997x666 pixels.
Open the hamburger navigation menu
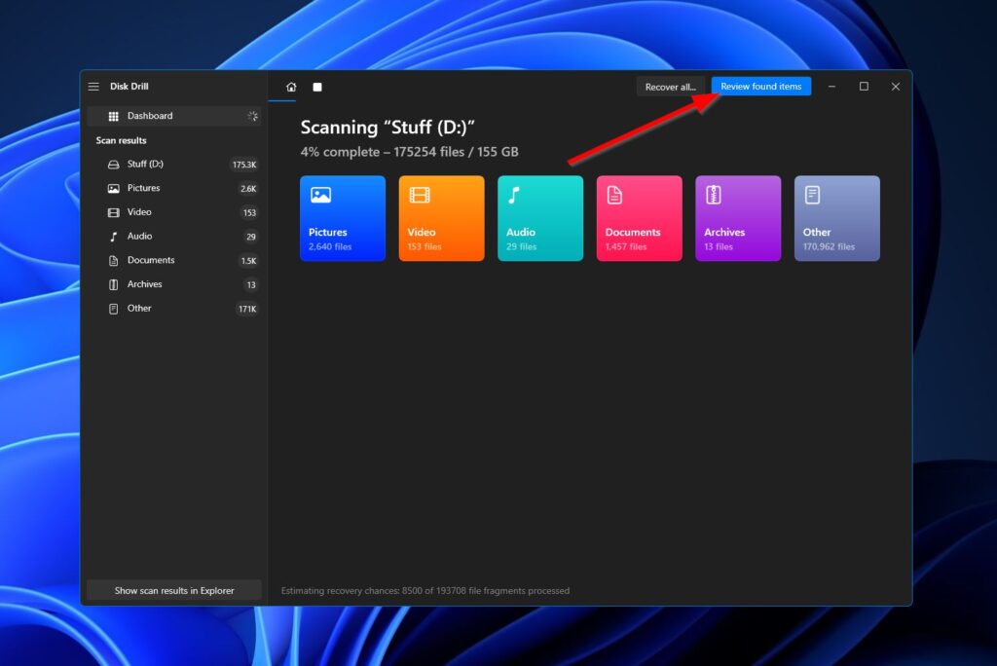(x=93, y=86)
